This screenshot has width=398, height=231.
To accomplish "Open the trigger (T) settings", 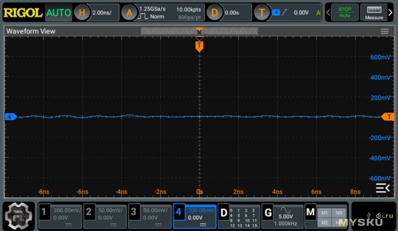I will click(289, 12).
